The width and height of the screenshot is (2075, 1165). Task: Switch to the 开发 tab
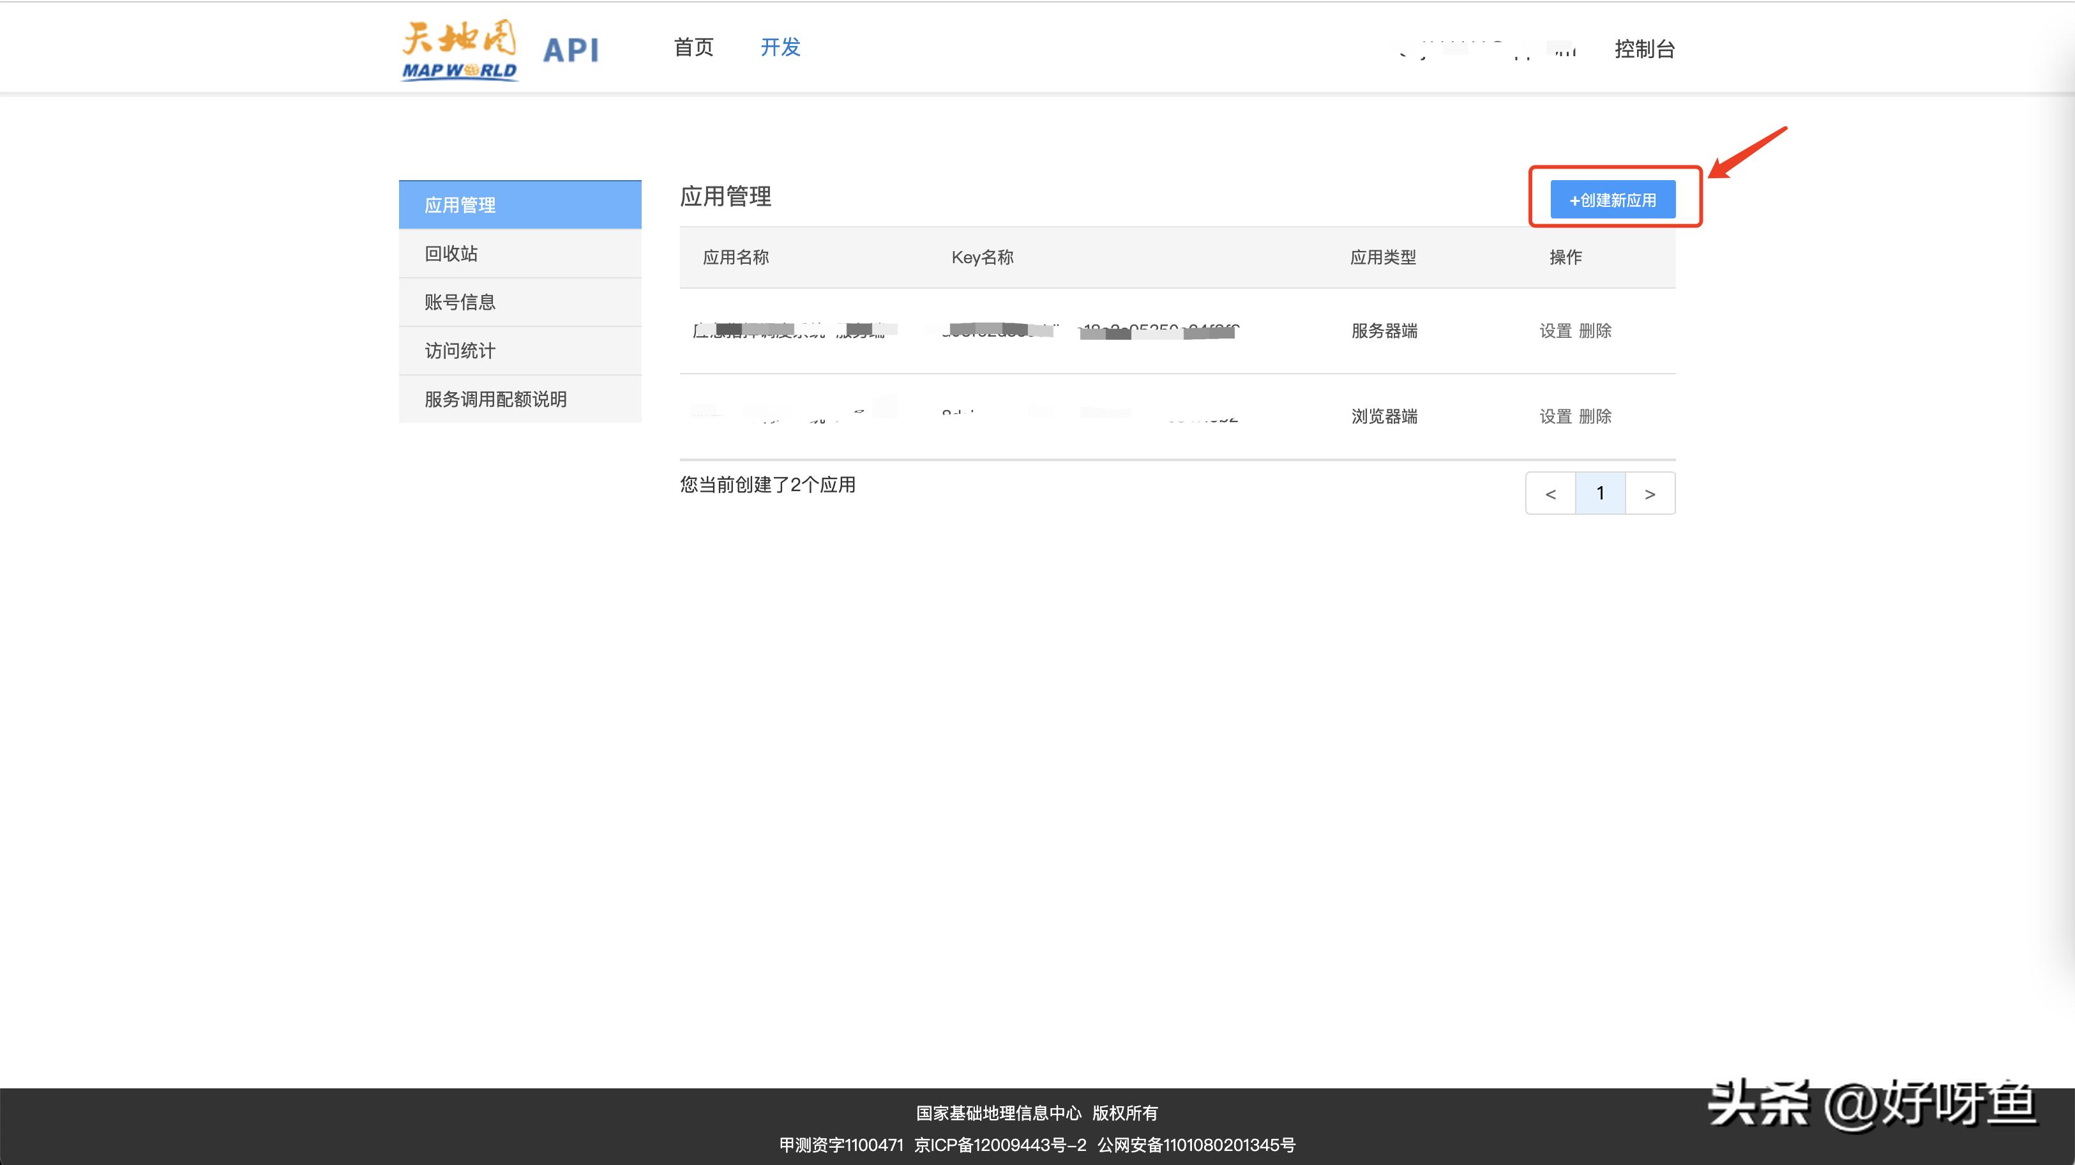779,47
